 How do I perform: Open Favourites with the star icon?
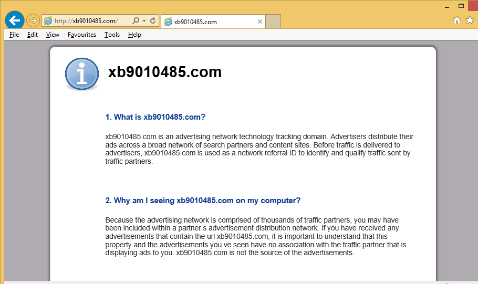tap(469, 20)
